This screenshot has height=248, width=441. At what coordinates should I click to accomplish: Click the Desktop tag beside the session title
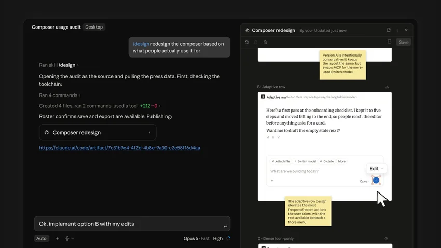94,27
